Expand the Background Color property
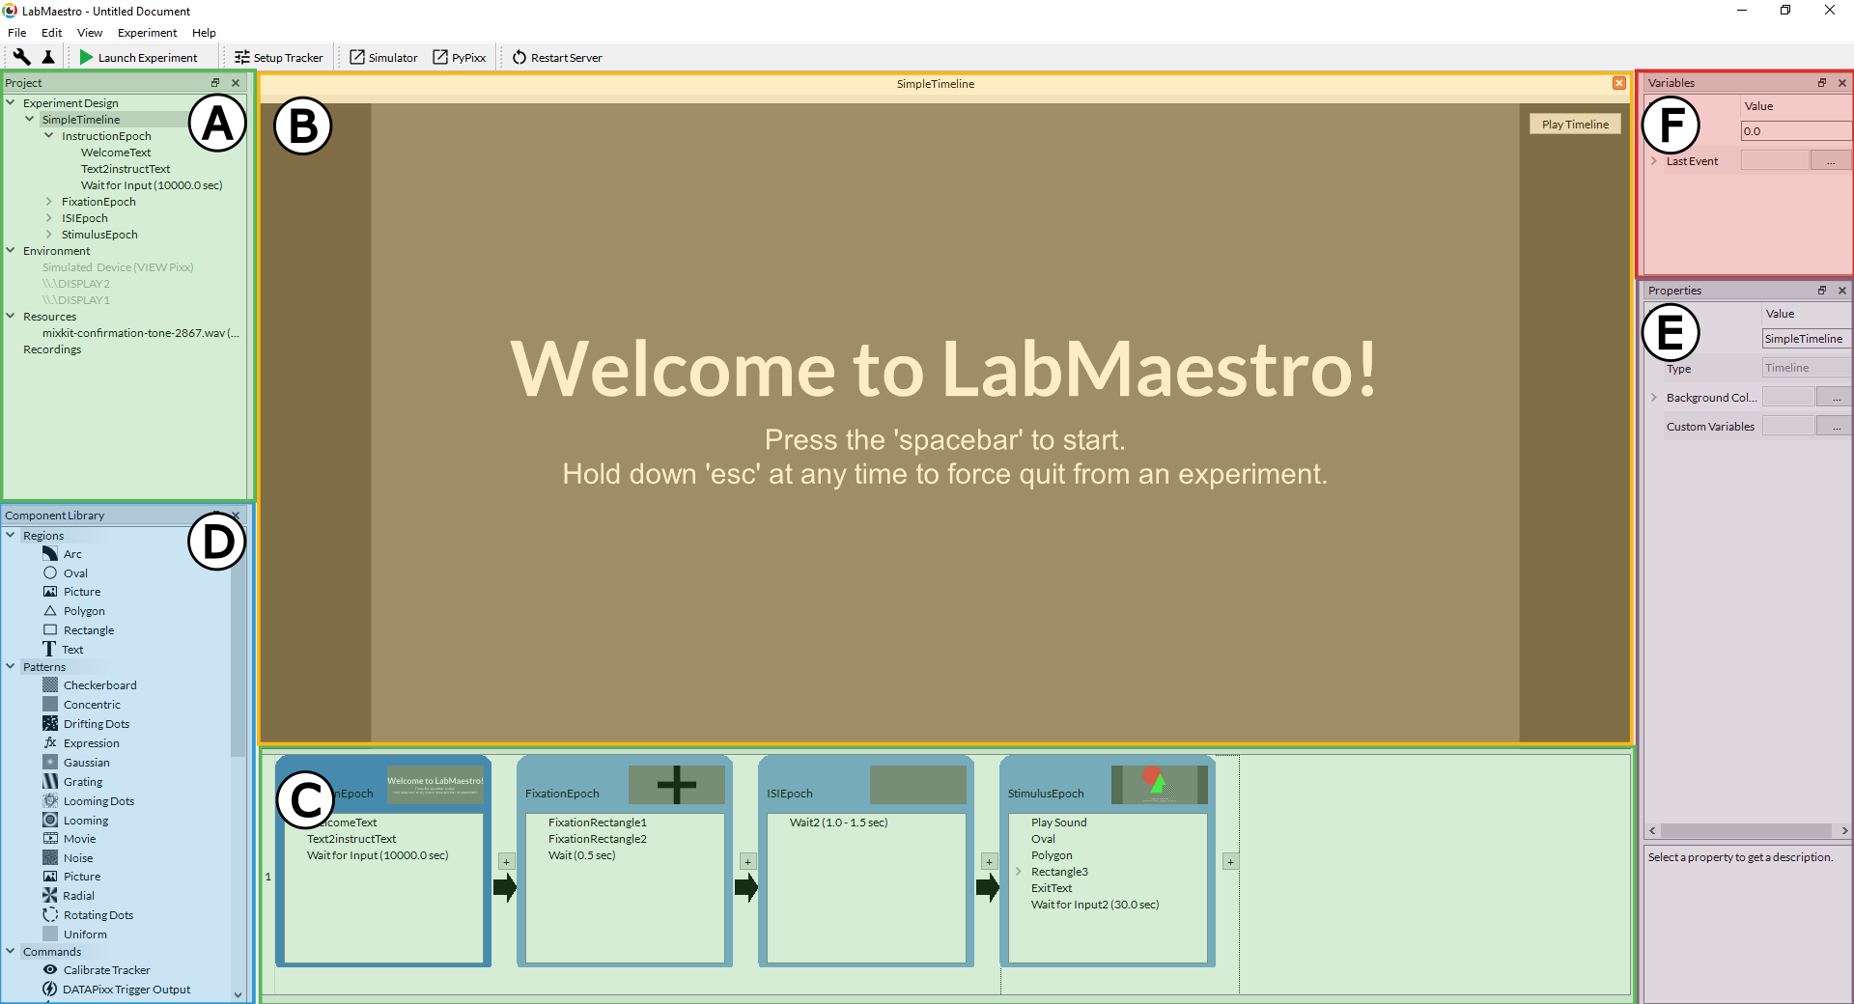This screenshot has width=1854, height=1004. tap(1654, 398)
